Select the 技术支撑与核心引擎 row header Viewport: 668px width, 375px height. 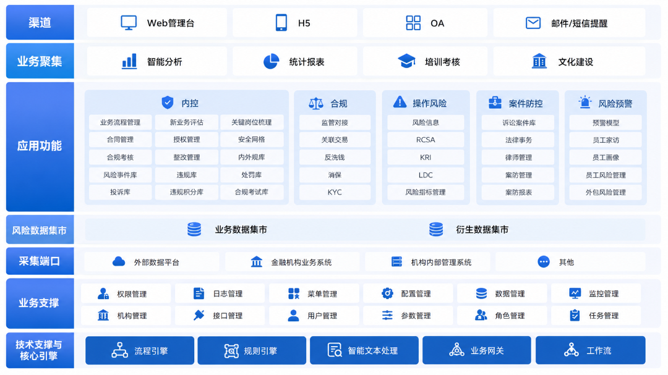point(40,350)
